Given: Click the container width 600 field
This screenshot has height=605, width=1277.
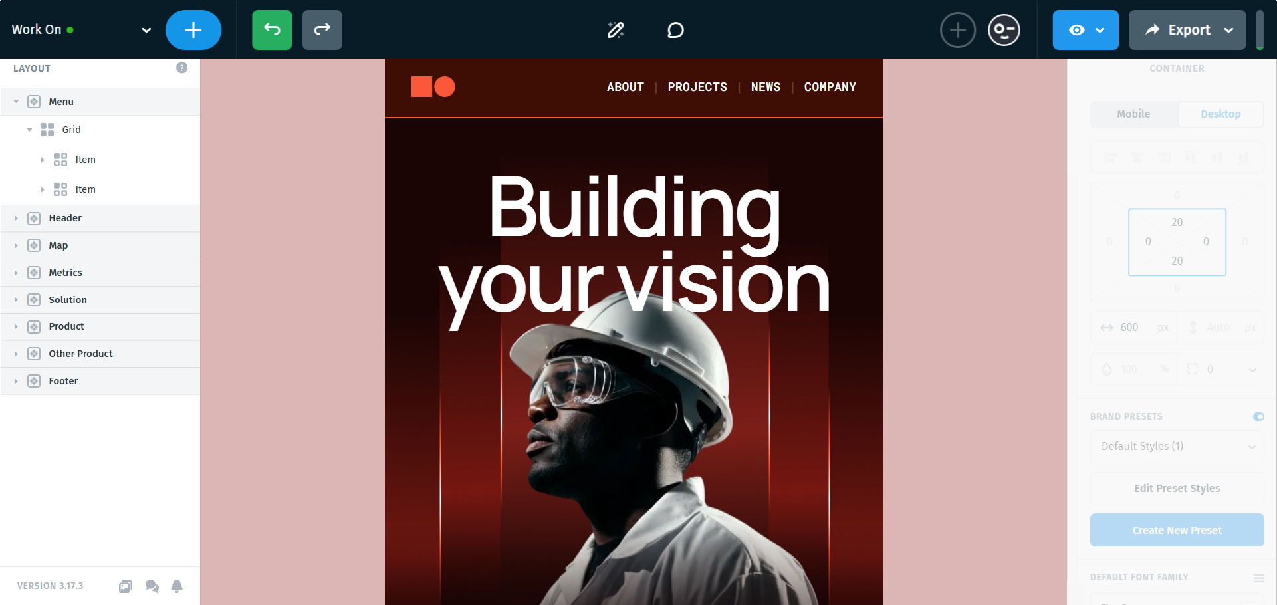Looking at the screenshot, I should [x=1134, y=327].
